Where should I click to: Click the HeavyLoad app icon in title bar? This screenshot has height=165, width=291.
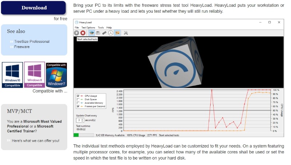tap(77, 22)
